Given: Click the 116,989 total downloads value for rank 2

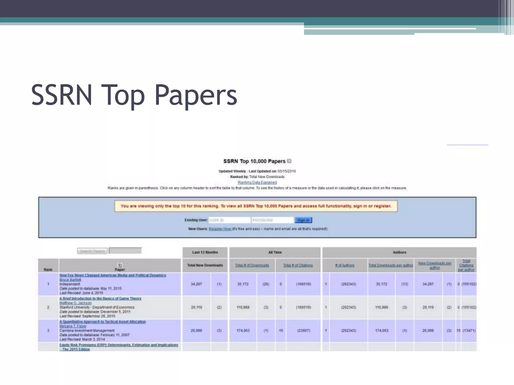Looking at the screenshot, I should point(243,307).
